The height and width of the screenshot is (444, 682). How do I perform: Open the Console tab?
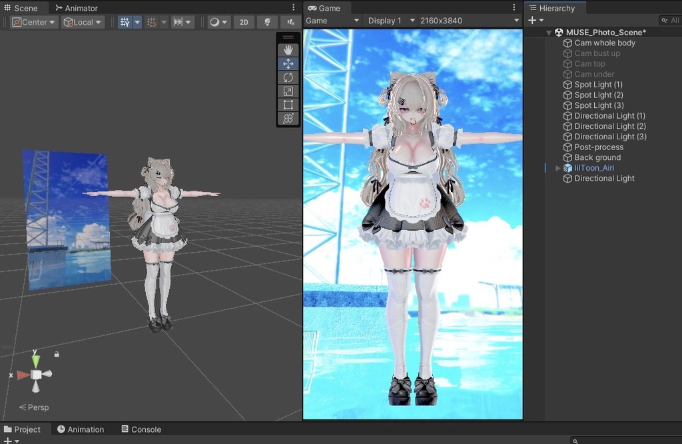(x=141, y=429)
